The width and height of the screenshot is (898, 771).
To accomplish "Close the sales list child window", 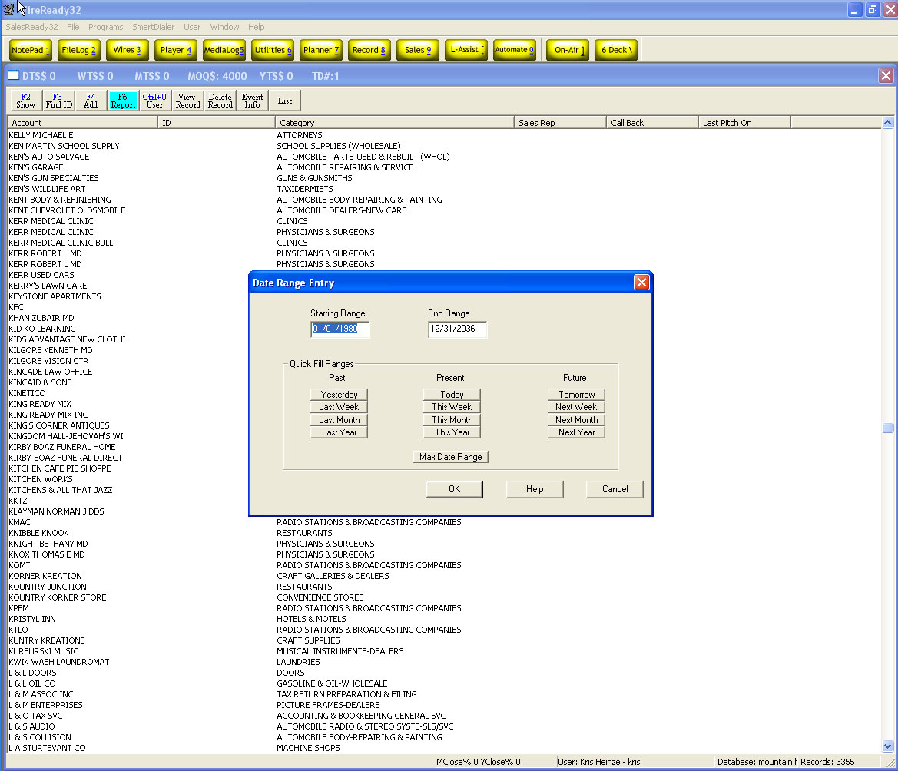I will (x=886, y=75).
